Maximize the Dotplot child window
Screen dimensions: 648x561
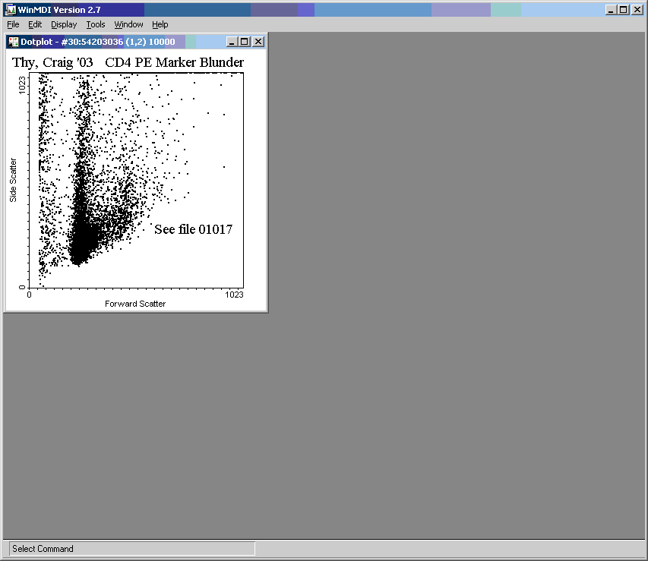(x=245, y=42)
